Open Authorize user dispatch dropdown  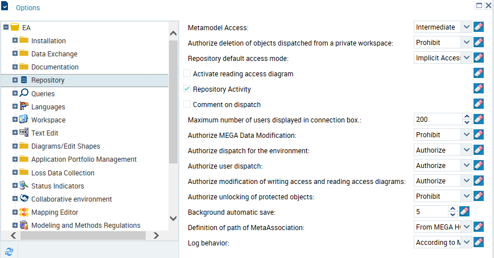pos(466,166)
